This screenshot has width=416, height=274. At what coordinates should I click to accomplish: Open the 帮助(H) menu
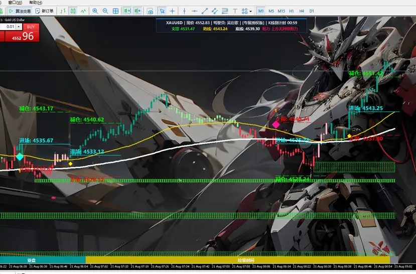click(x=36, y=3)
